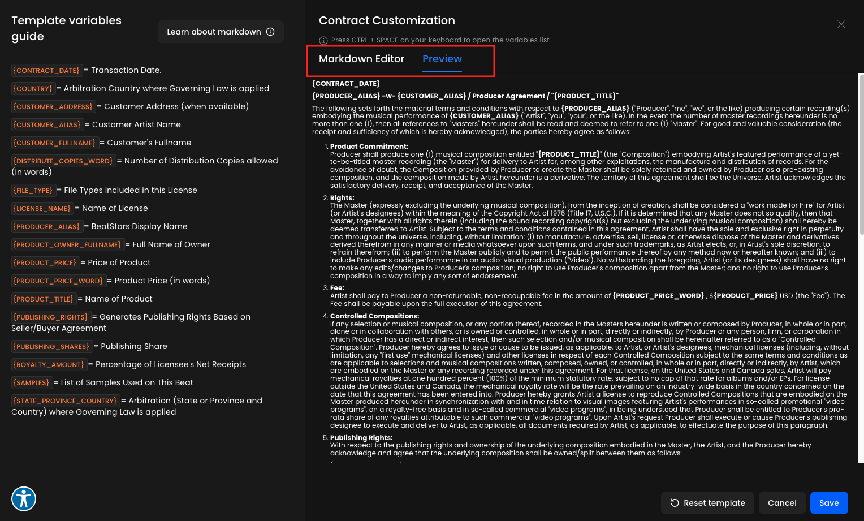Click the {CUSTOMER_ALIAS} variable tag
The height and width of the screenshot is (521, 864).
coord(47,125)
